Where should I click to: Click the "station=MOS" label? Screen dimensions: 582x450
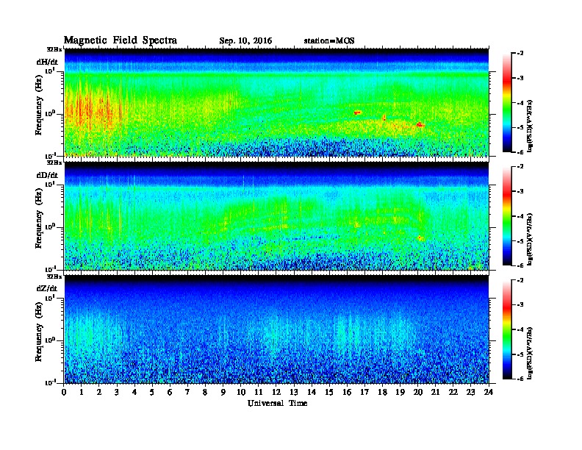pos(329,41)
